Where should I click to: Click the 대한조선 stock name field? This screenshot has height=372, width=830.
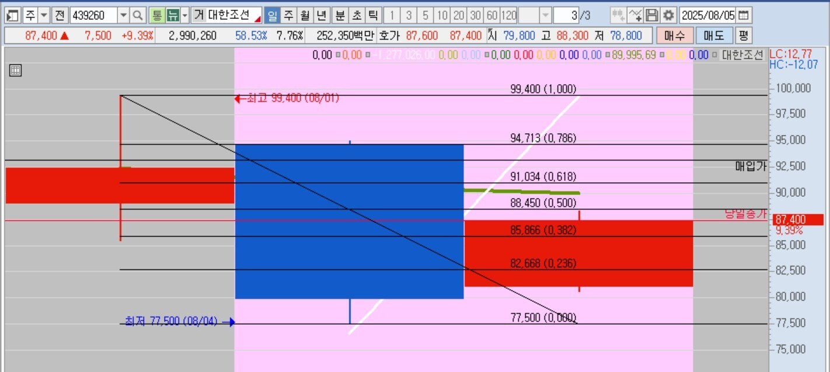point(233,15)
